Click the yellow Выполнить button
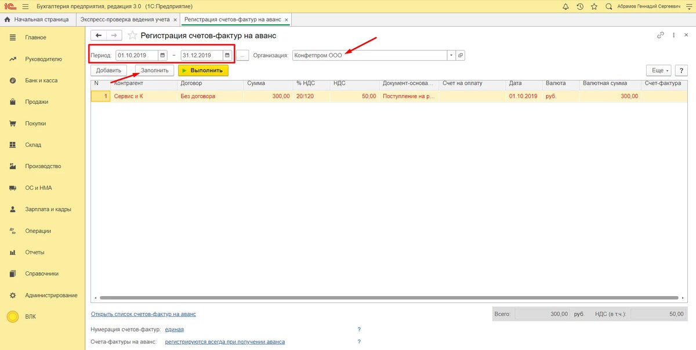This screenshot has height=350, width=696. pos(203,70)
